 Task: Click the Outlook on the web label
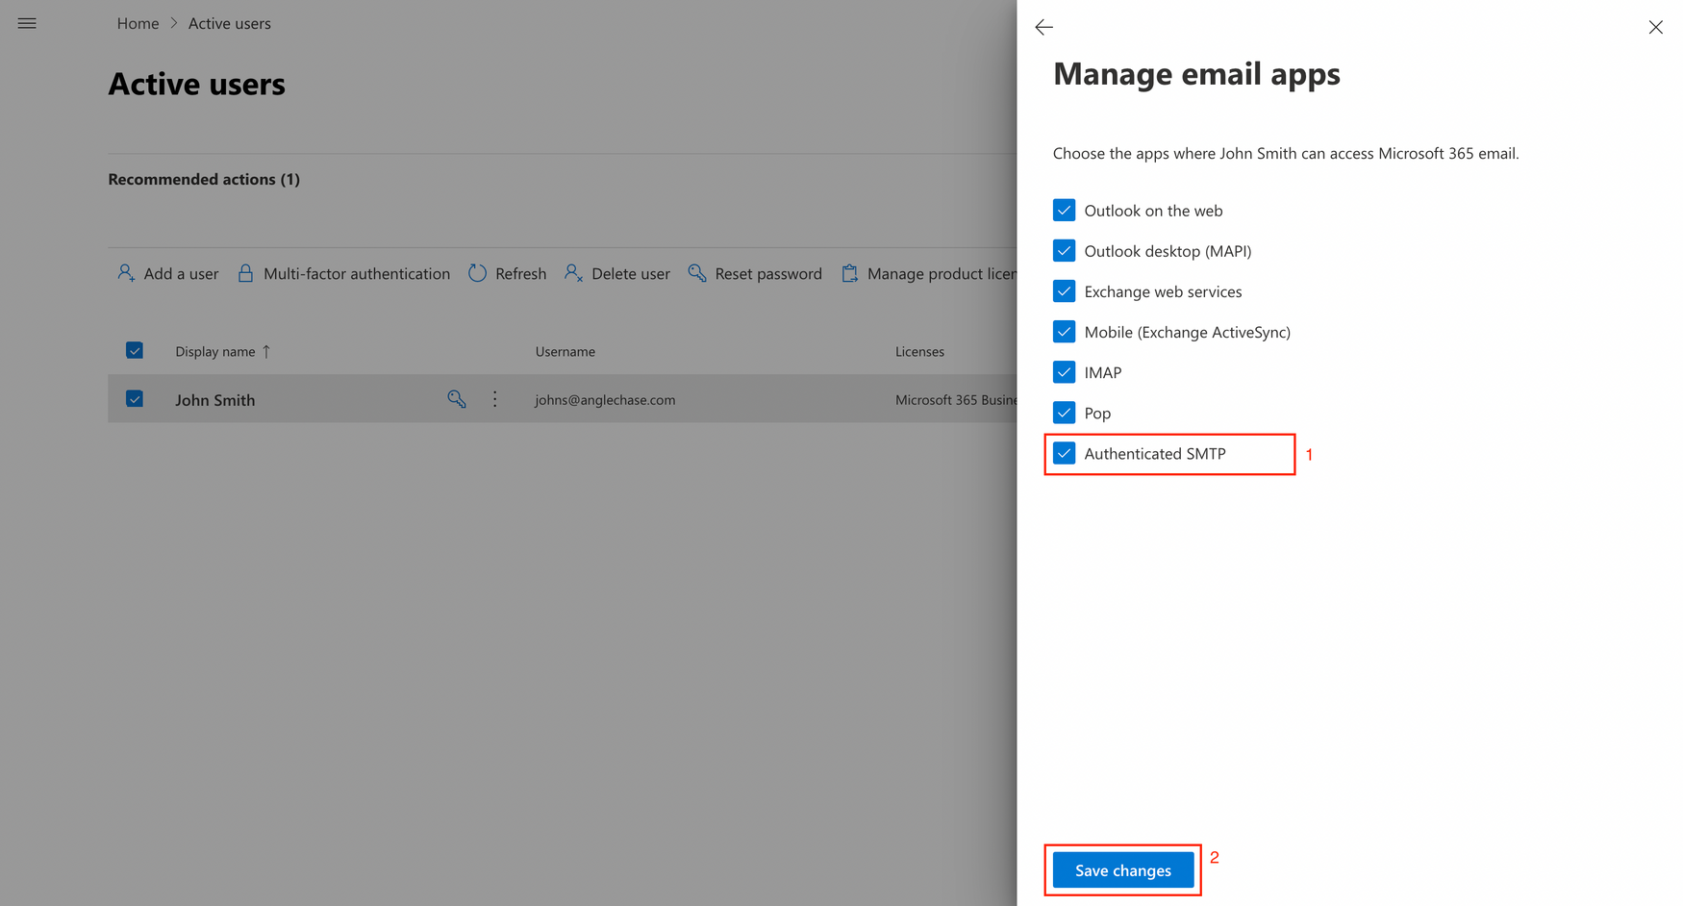(1153, 211)
